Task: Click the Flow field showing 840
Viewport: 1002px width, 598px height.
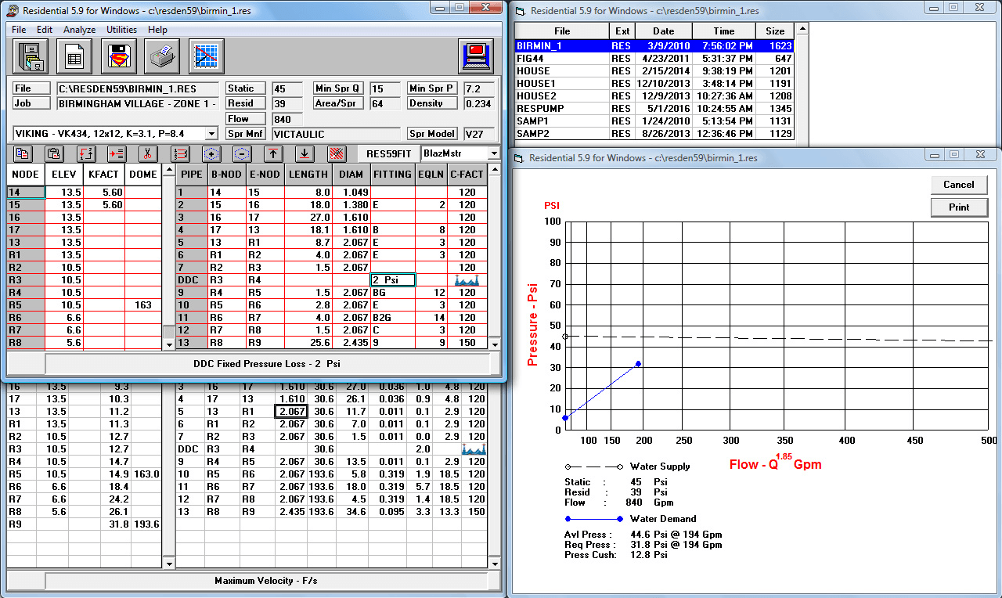Action: (289, 119)
